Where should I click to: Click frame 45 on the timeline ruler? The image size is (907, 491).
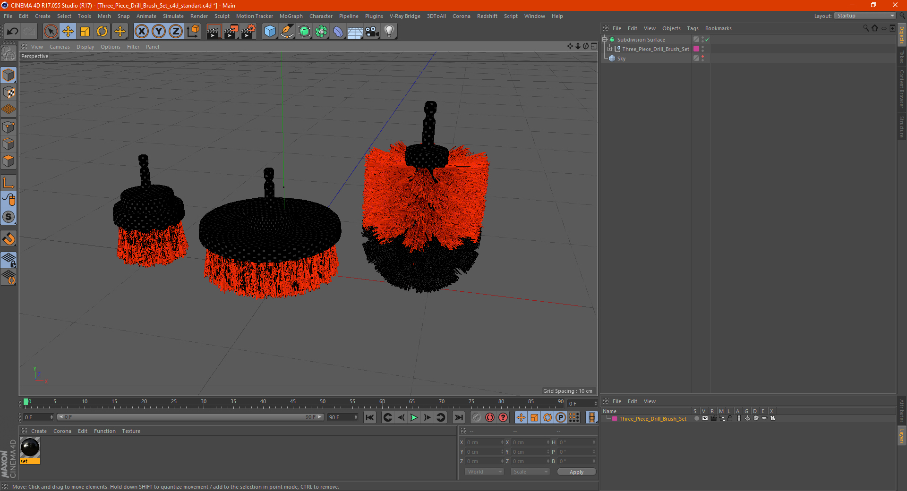coord(293,403)
